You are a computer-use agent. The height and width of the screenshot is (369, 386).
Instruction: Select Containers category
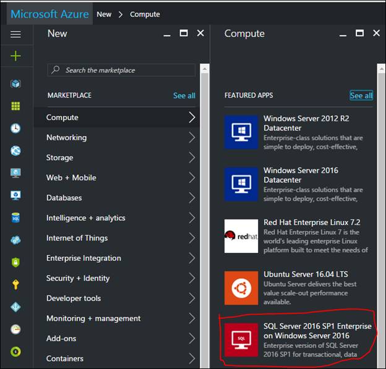coord(117,358)
